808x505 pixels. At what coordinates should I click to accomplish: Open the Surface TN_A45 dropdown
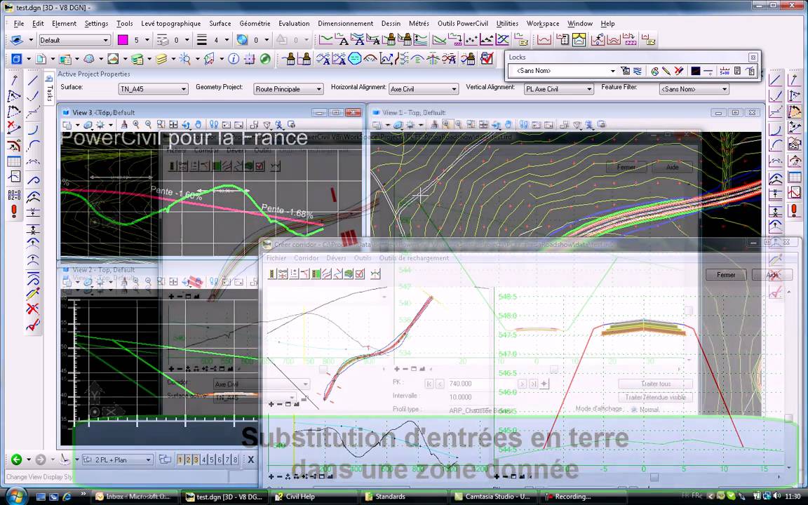click(153, 89)
